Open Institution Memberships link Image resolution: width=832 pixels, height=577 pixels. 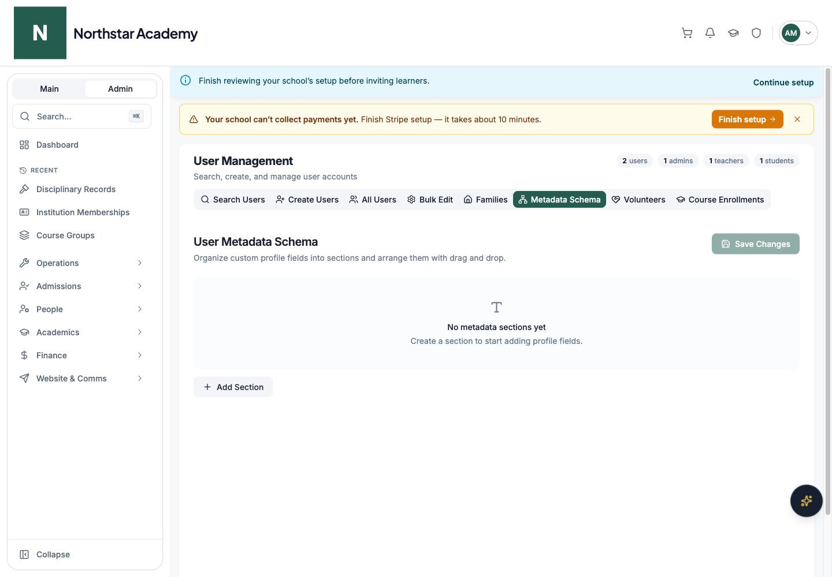point(81,212)
